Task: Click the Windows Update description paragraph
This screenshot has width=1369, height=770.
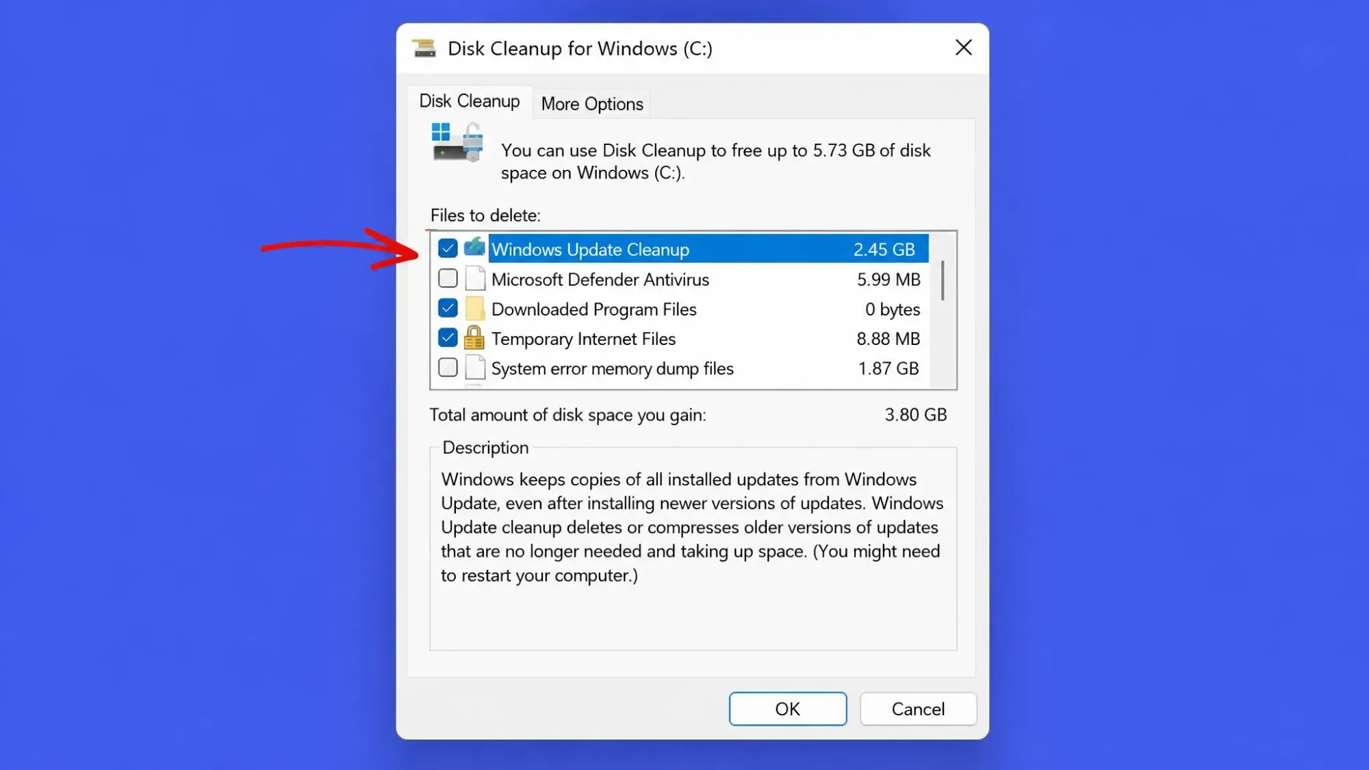Action: 692,528
